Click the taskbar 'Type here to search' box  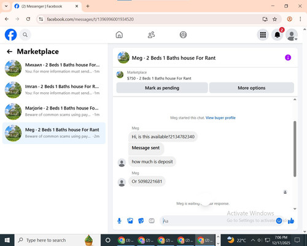[x=58, y=240]
